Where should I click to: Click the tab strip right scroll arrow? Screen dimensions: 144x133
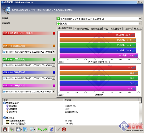pos(141,28)
